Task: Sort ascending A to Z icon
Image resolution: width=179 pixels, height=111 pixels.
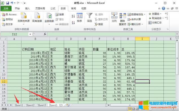Action: tap(73, 16)
